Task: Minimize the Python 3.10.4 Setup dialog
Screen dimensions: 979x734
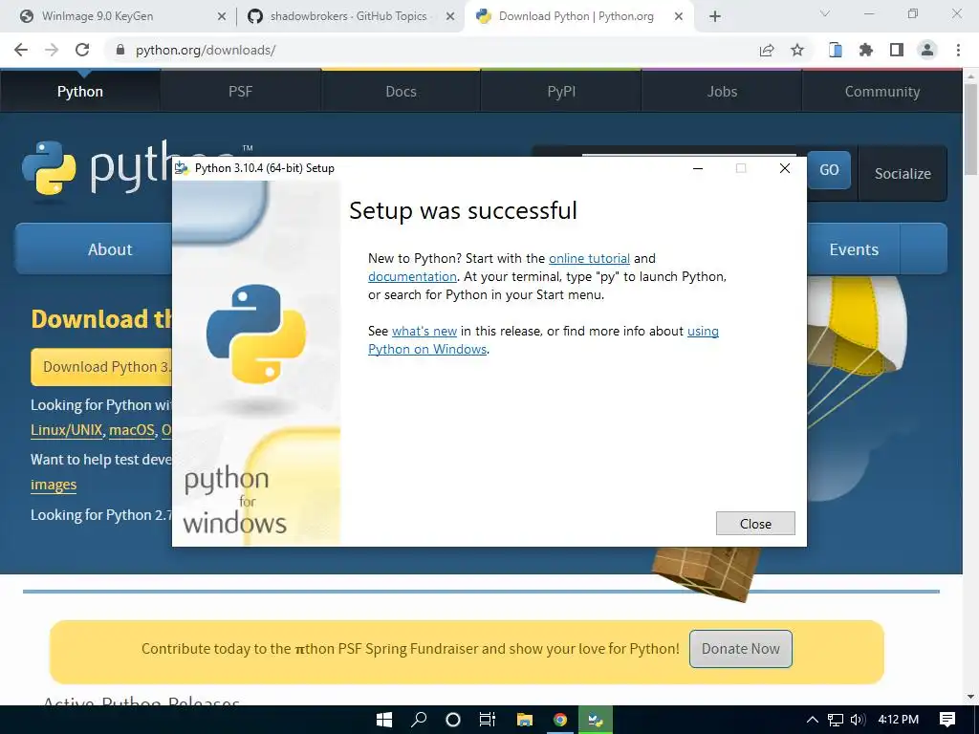Action: coord(698,168)
